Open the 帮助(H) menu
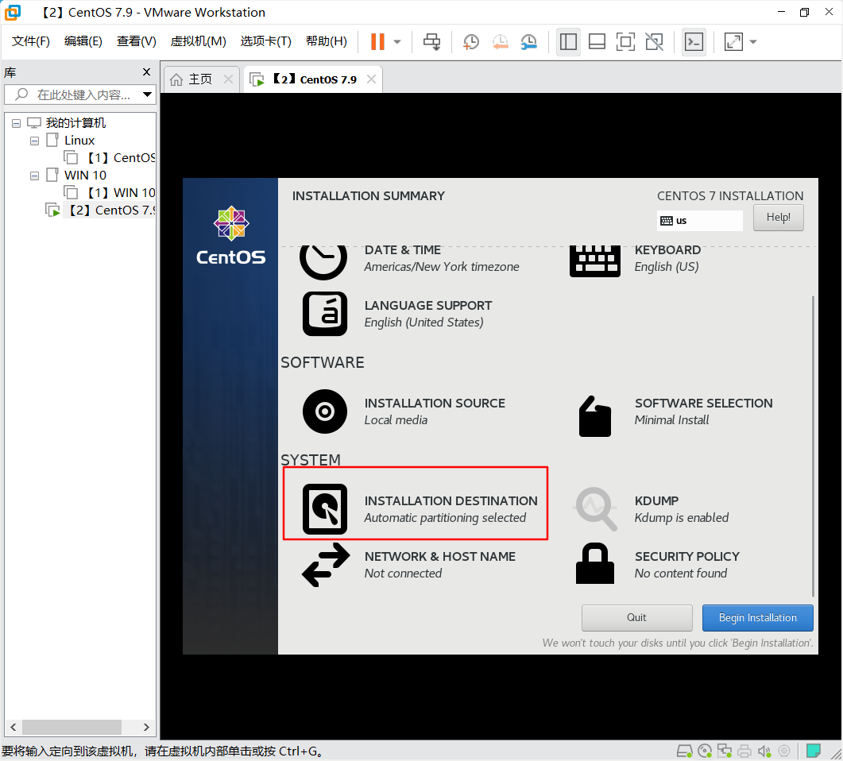 pyautogui.click(x=326, y=41)
